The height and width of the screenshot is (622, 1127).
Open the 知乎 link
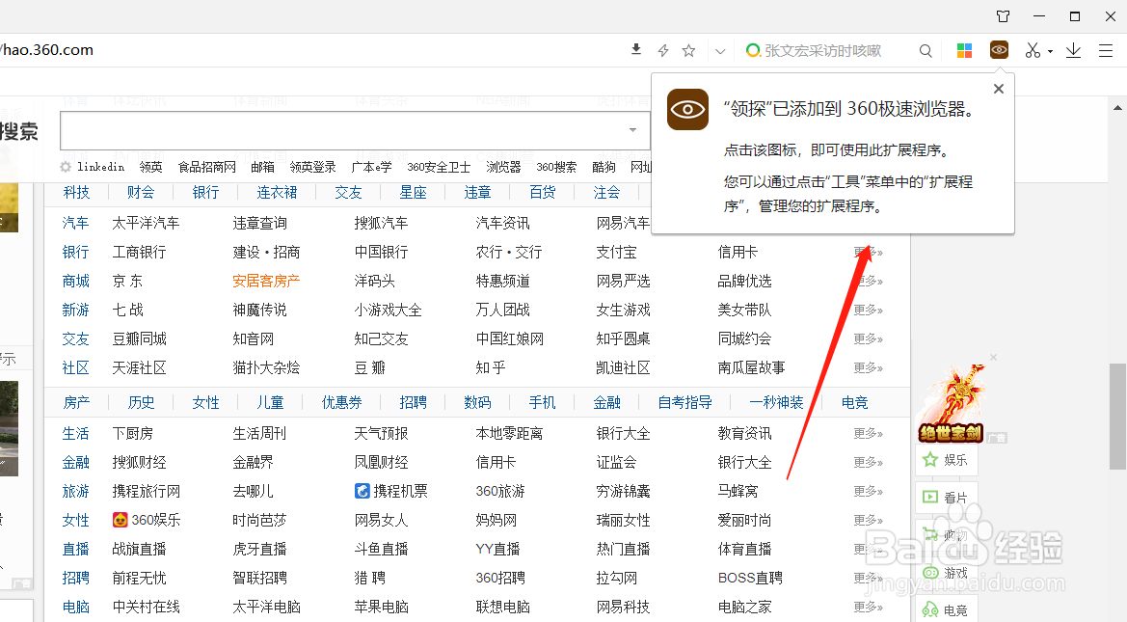[x=490, y=367]
